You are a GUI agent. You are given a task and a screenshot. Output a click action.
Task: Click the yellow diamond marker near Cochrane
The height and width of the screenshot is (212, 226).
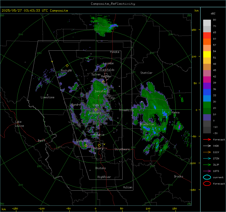point(86,146)
